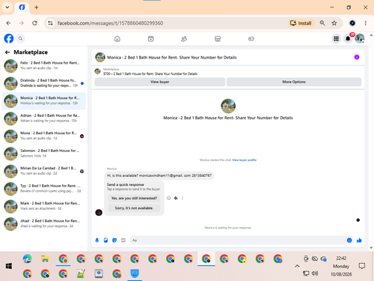The image size is (374, 281).
Task: Click the $700 Marketplace listing title line
Action: [150, 73]
